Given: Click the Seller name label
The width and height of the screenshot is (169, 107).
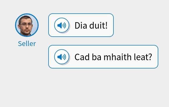Looking at the screenshot, I should click(x=27, y=44).
